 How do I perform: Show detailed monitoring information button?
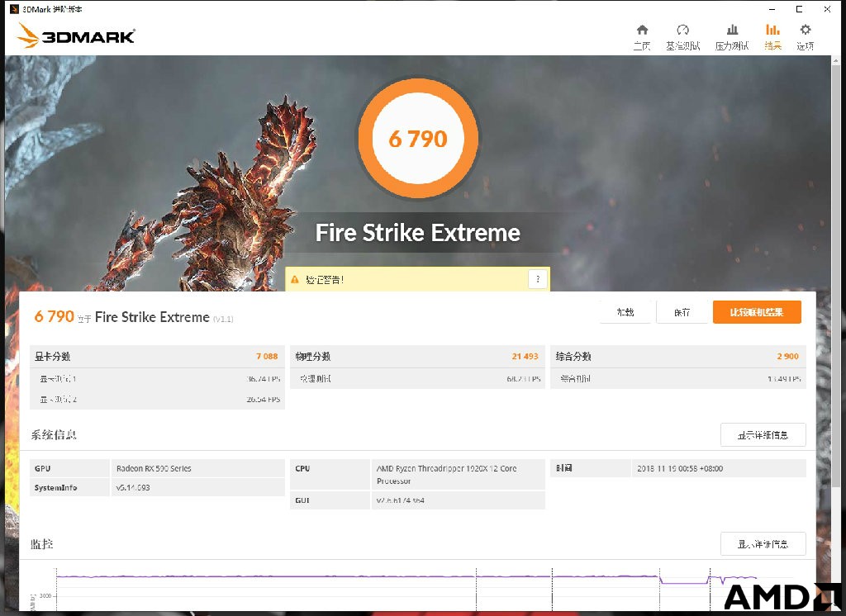(x=763, y=543)
